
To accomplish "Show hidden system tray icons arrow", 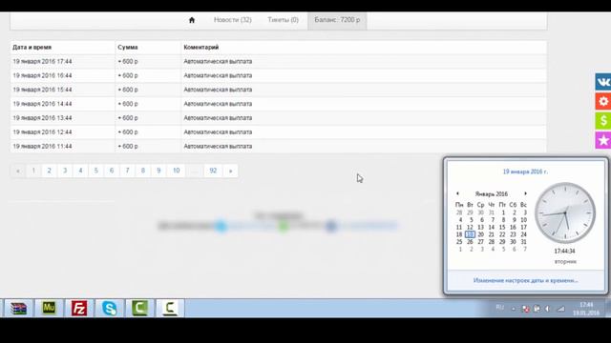I will [x=514, y=309].
